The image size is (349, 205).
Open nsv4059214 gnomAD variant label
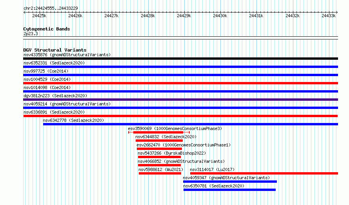coord(67,104)
